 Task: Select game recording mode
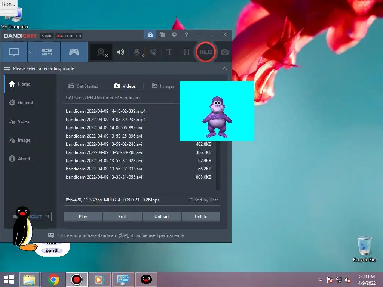(x=74, y=52)
